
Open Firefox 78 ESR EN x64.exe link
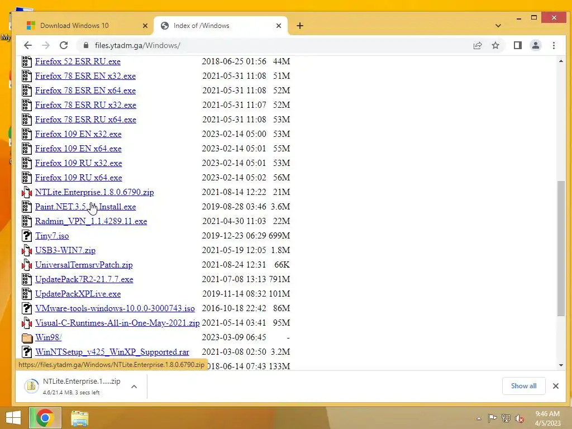click(85, 90)
